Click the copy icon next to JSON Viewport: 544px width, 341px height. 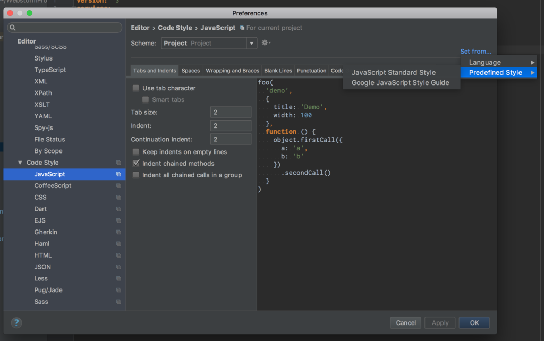(x=118, y=267)
